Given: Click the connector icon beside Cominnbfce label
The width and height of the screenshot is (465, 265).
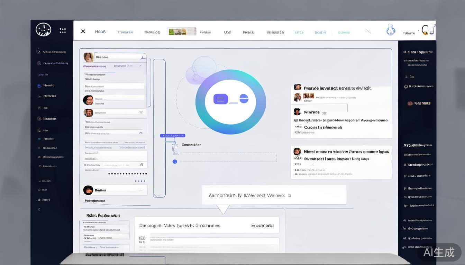Looking at the screenshot, I should 175,146.
